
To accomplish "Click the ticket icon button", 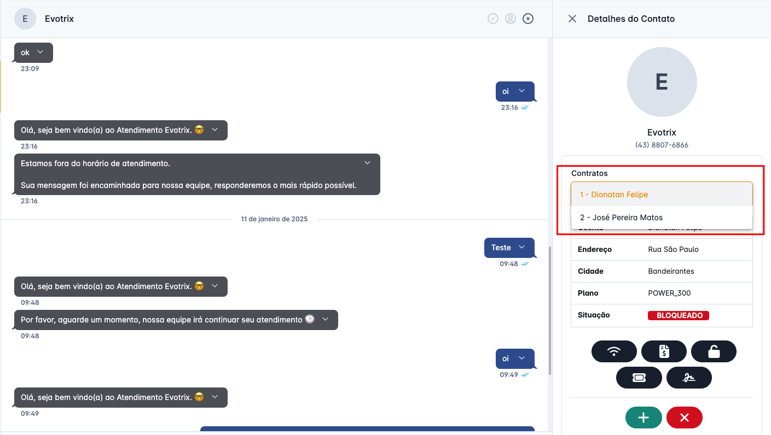I will pyautogui.click(x=639, y=378).
